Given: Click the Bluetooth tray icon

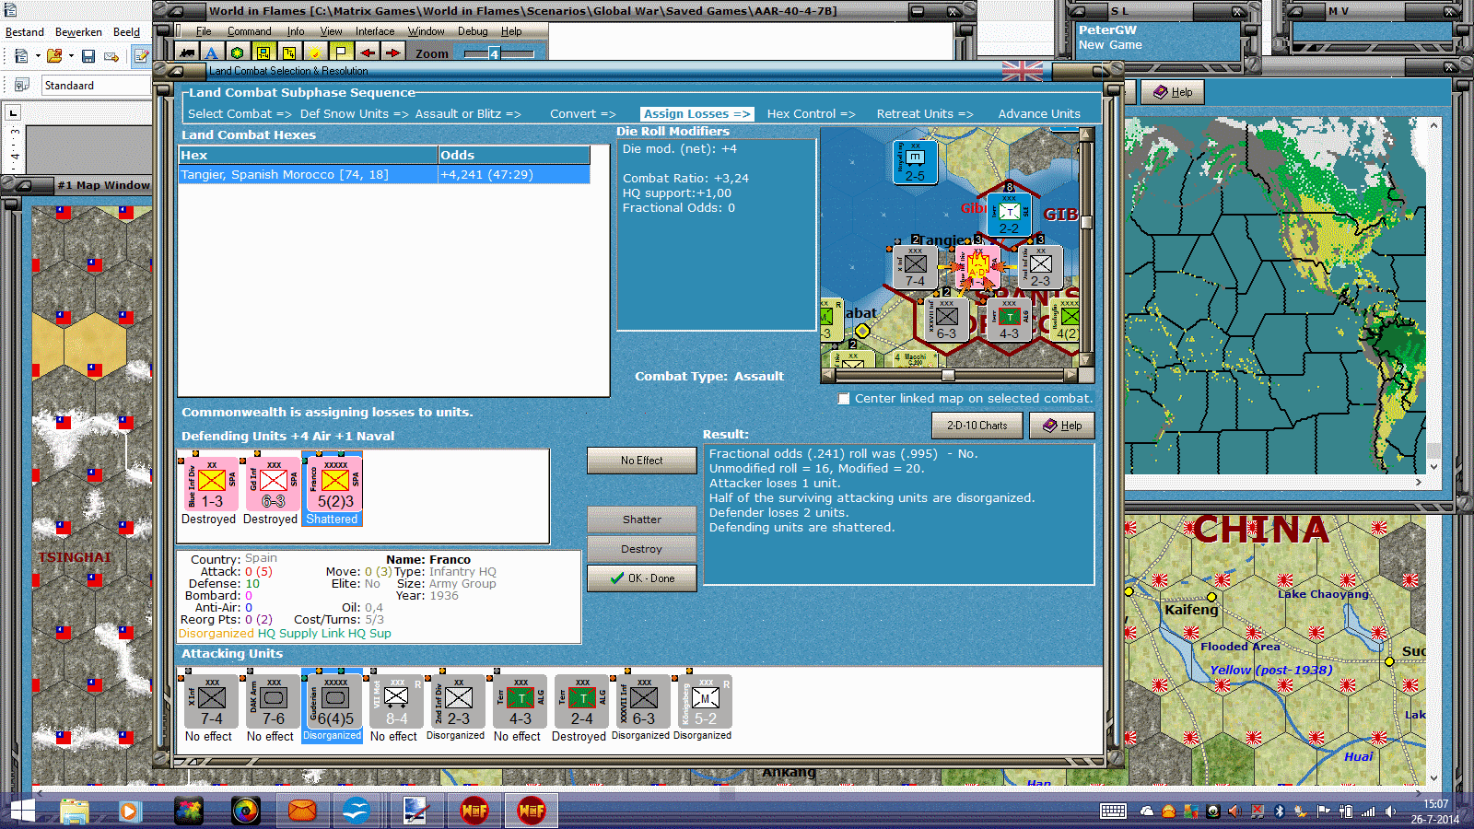Looking at the screenshot, I should pyautogui.click(x=1279, y=811).
